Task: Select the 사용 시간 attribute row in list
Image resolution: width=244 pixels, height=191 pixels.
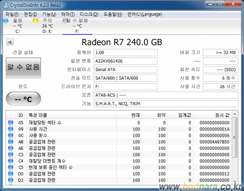Action: [119, 129]
